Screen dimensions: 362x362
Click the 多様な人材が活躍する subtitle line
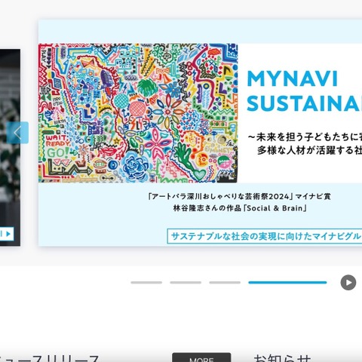[309, 150]
